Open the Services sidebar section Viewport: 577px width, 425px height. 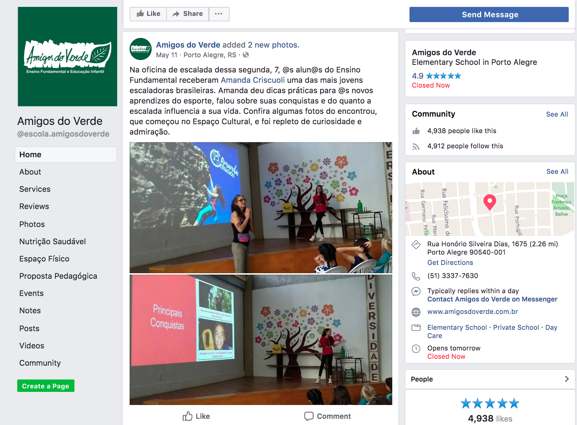point(35,189)
